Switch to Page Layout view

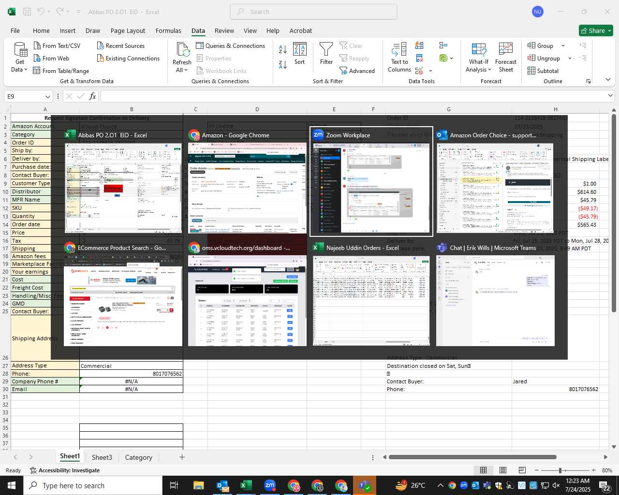(503, 470)
